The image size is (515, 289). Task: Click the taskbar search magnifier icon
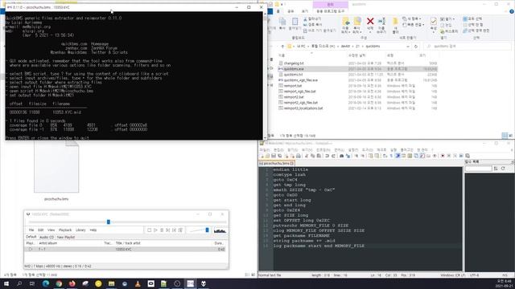[x=19, y=283]
